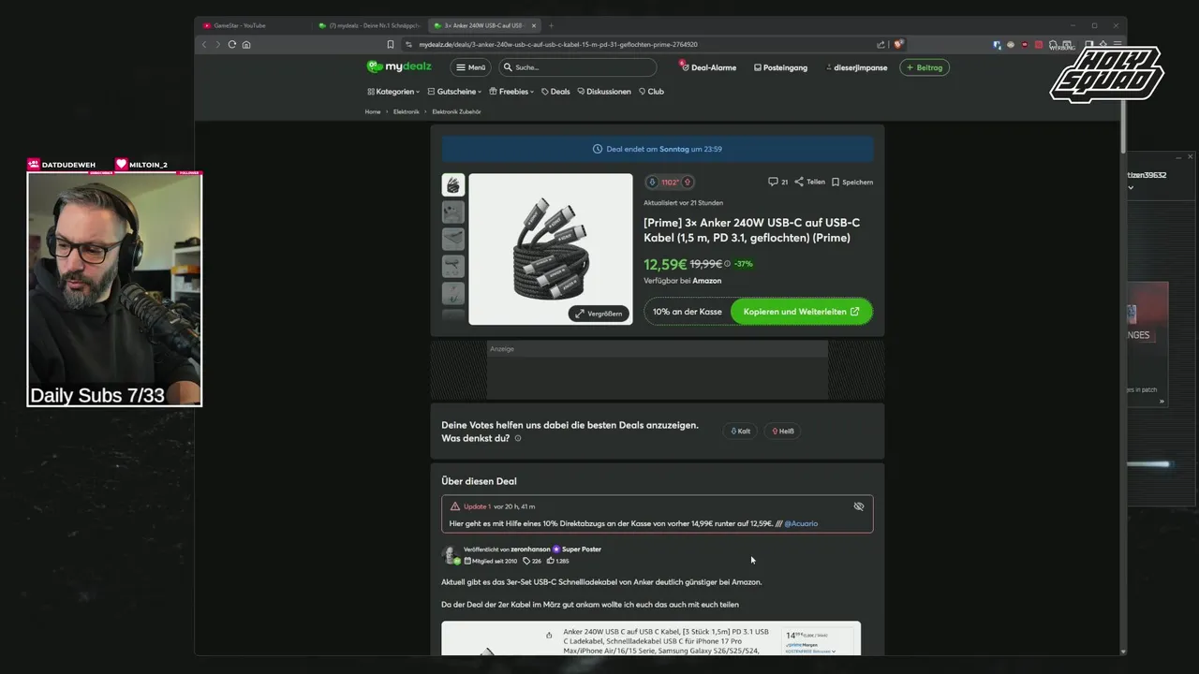Vote cold with the blue down arrow beside 1102°

652,183
